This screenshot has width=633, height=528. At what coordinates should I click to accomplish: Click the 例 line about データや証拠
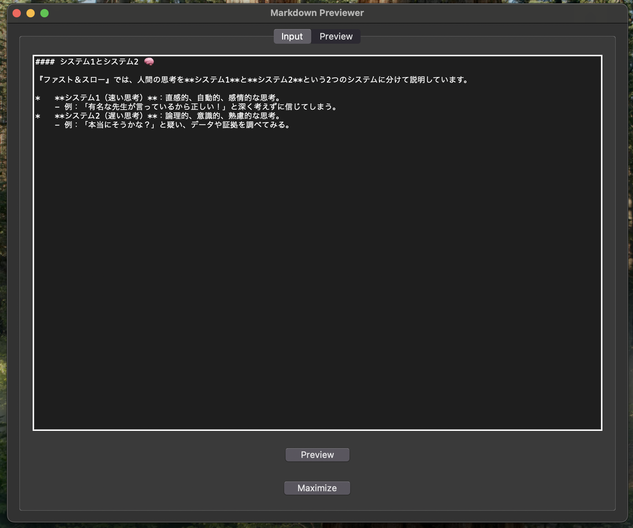[x=174, y=125]
